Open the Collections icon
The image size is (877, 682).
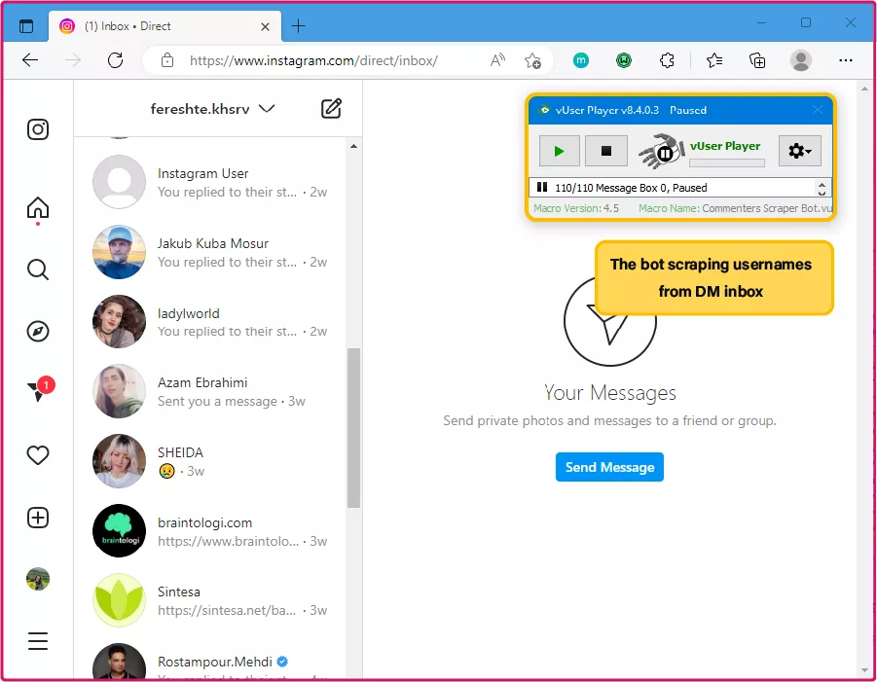(x=756, y=59)
